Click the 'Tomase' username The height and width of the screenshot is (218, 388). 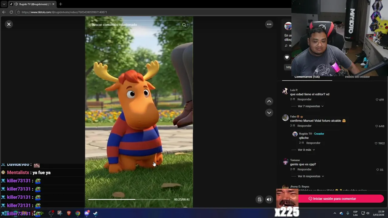(x=295, y=160)
